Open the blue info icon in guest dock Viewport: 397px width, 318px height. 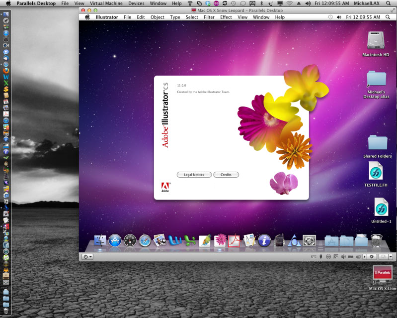tap(264, 240)
